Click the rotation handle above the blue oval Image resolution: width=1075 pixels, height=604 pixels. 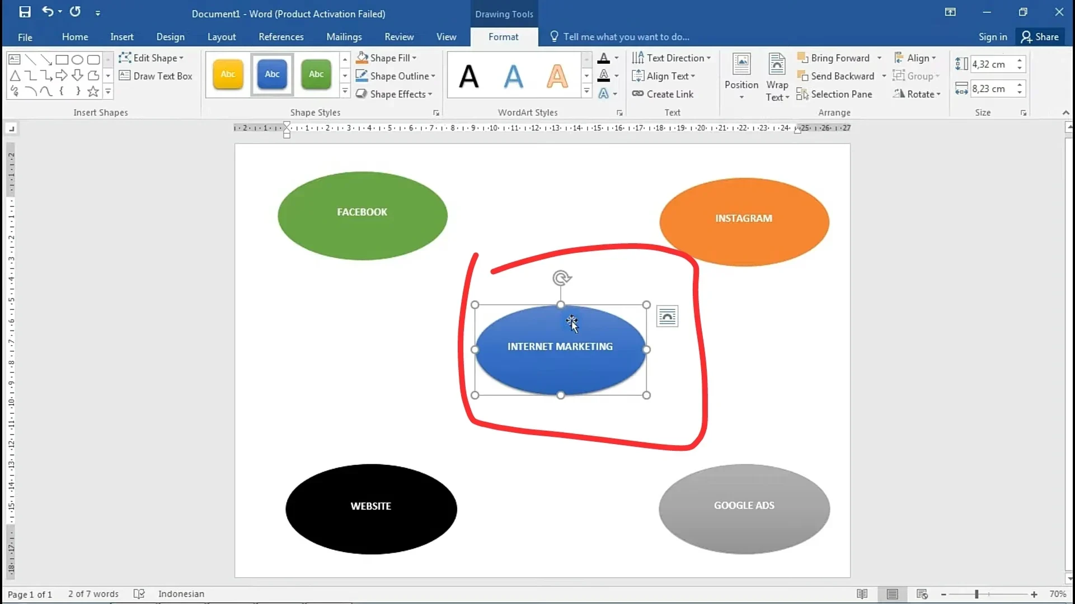[x=561, y=277]
